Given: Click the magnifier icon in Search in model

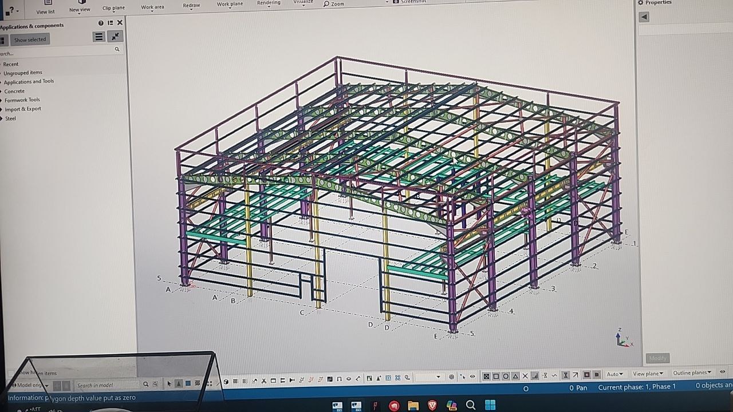Looking at the screenshot, I should point(146,385).
